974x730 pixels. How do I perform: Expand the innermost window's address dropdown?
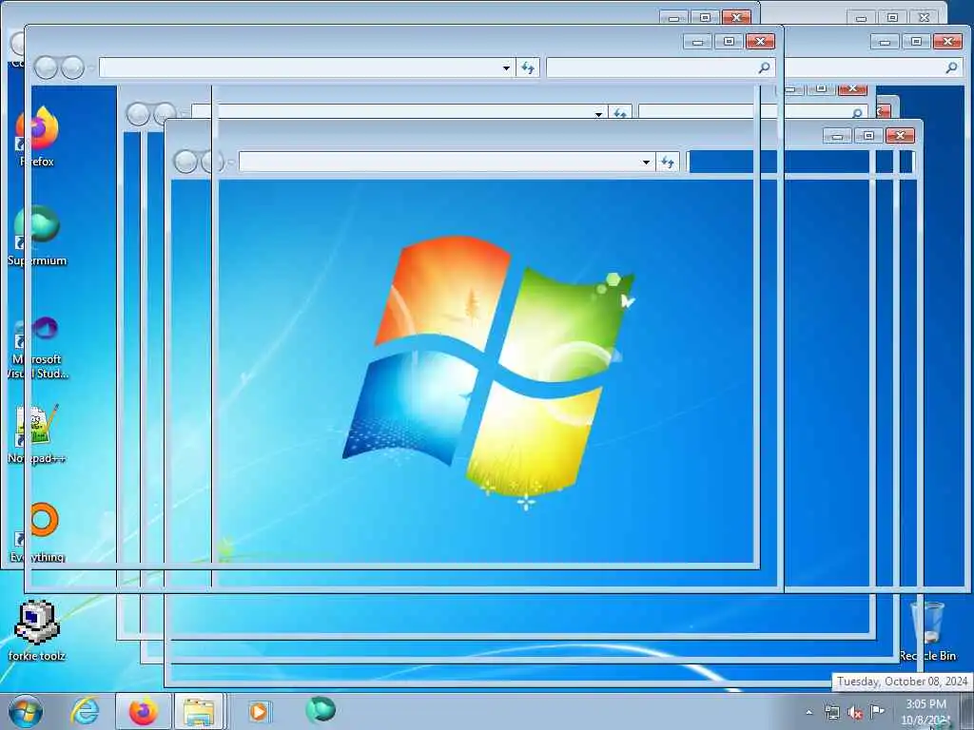click(646, 162)
